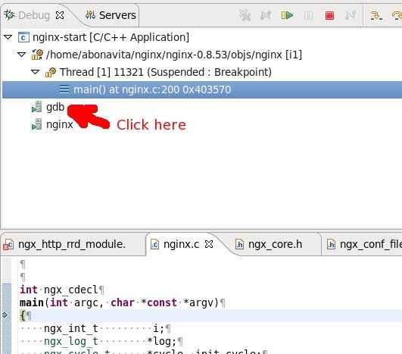Click the Remove All Terminated Launches icon

[245, 15]
